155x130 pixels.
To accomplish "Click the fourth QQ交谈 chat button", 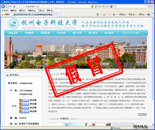I will (x=24, y=111).
